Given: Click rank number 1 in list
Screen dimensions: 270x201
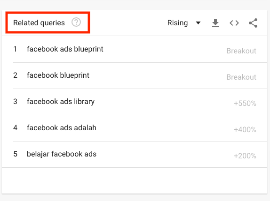Looking at the screenshot, I should point(15,49).
